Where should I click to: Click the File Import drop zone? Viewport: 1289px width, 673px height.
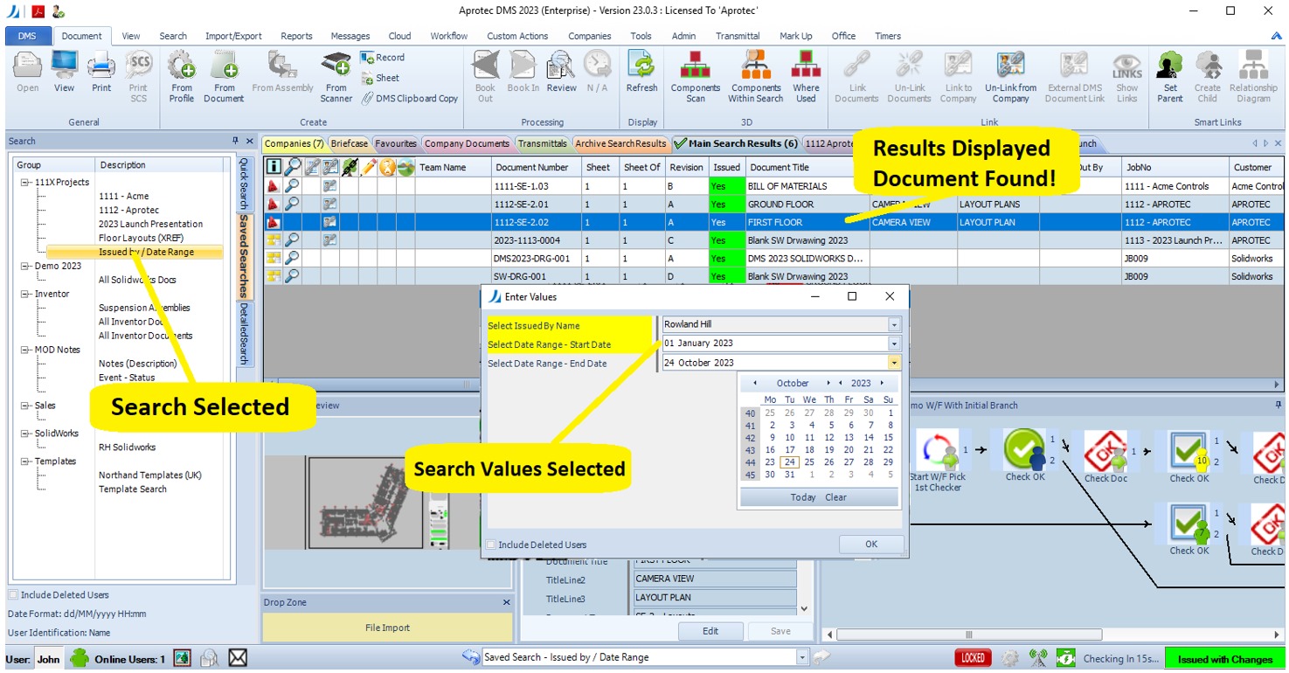pyautogui.click(x=387, y=628)
